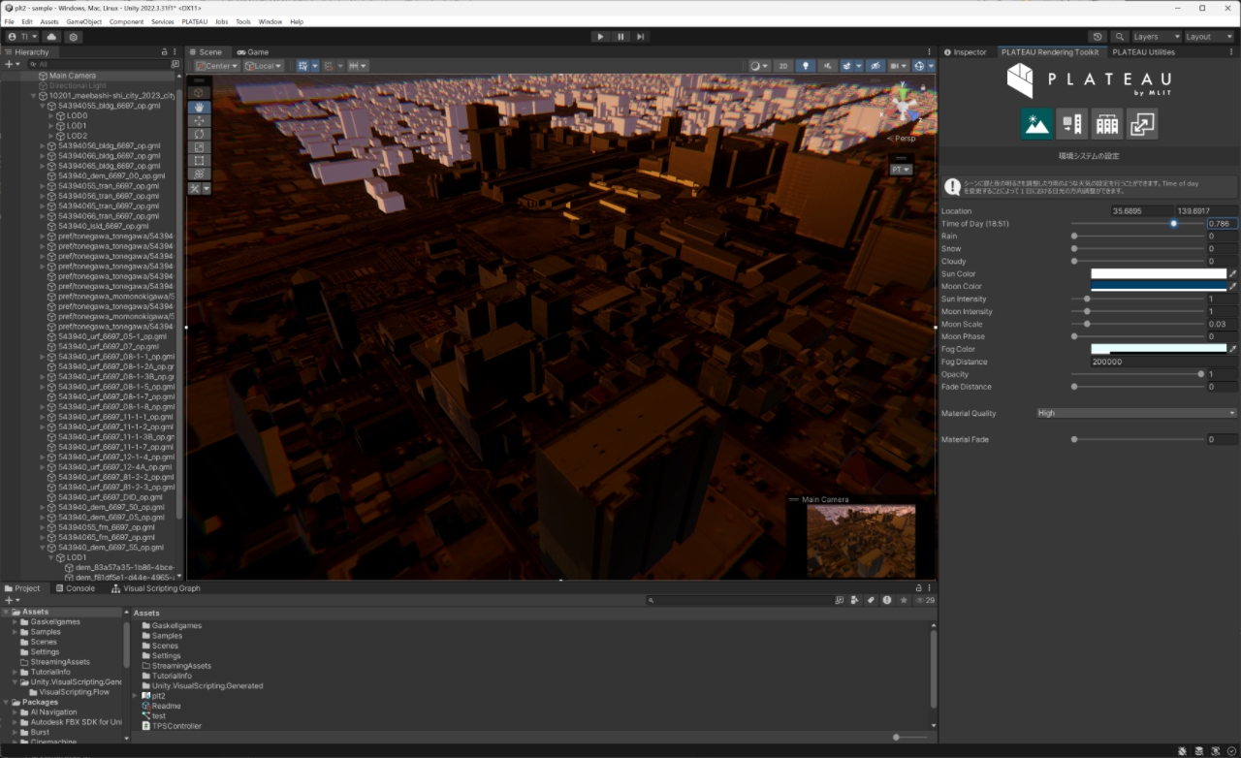Click the Opacity slider
This screenshot has width=1241, height=758.
1137,374
